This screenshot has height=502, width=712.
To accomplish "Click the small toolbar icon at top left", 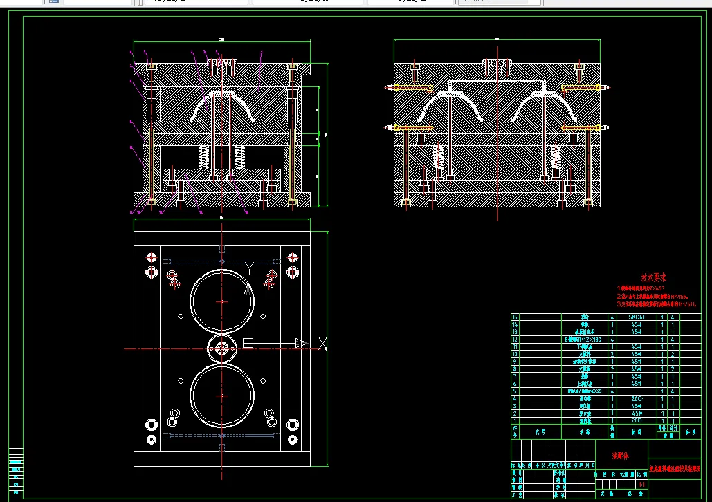I will click(54, 1).
